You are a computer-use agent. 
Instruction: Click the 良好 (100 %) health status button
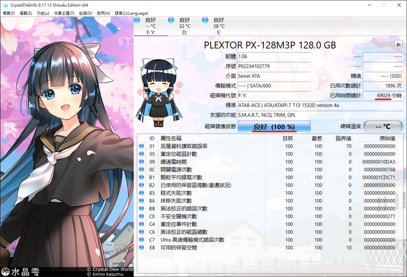click(274, 127)
